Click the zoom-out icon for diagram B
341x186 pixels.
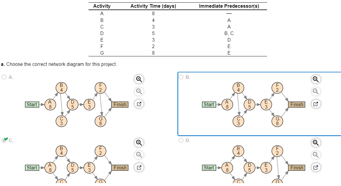tap(316, 91)
